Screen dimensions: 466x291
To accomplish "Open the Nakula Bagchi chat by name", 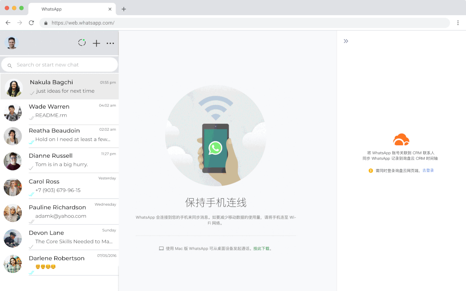I will tap(51, 82).
